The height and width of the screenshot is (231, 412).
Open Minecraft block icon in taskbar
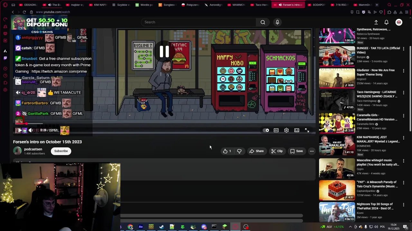point(225,227)
